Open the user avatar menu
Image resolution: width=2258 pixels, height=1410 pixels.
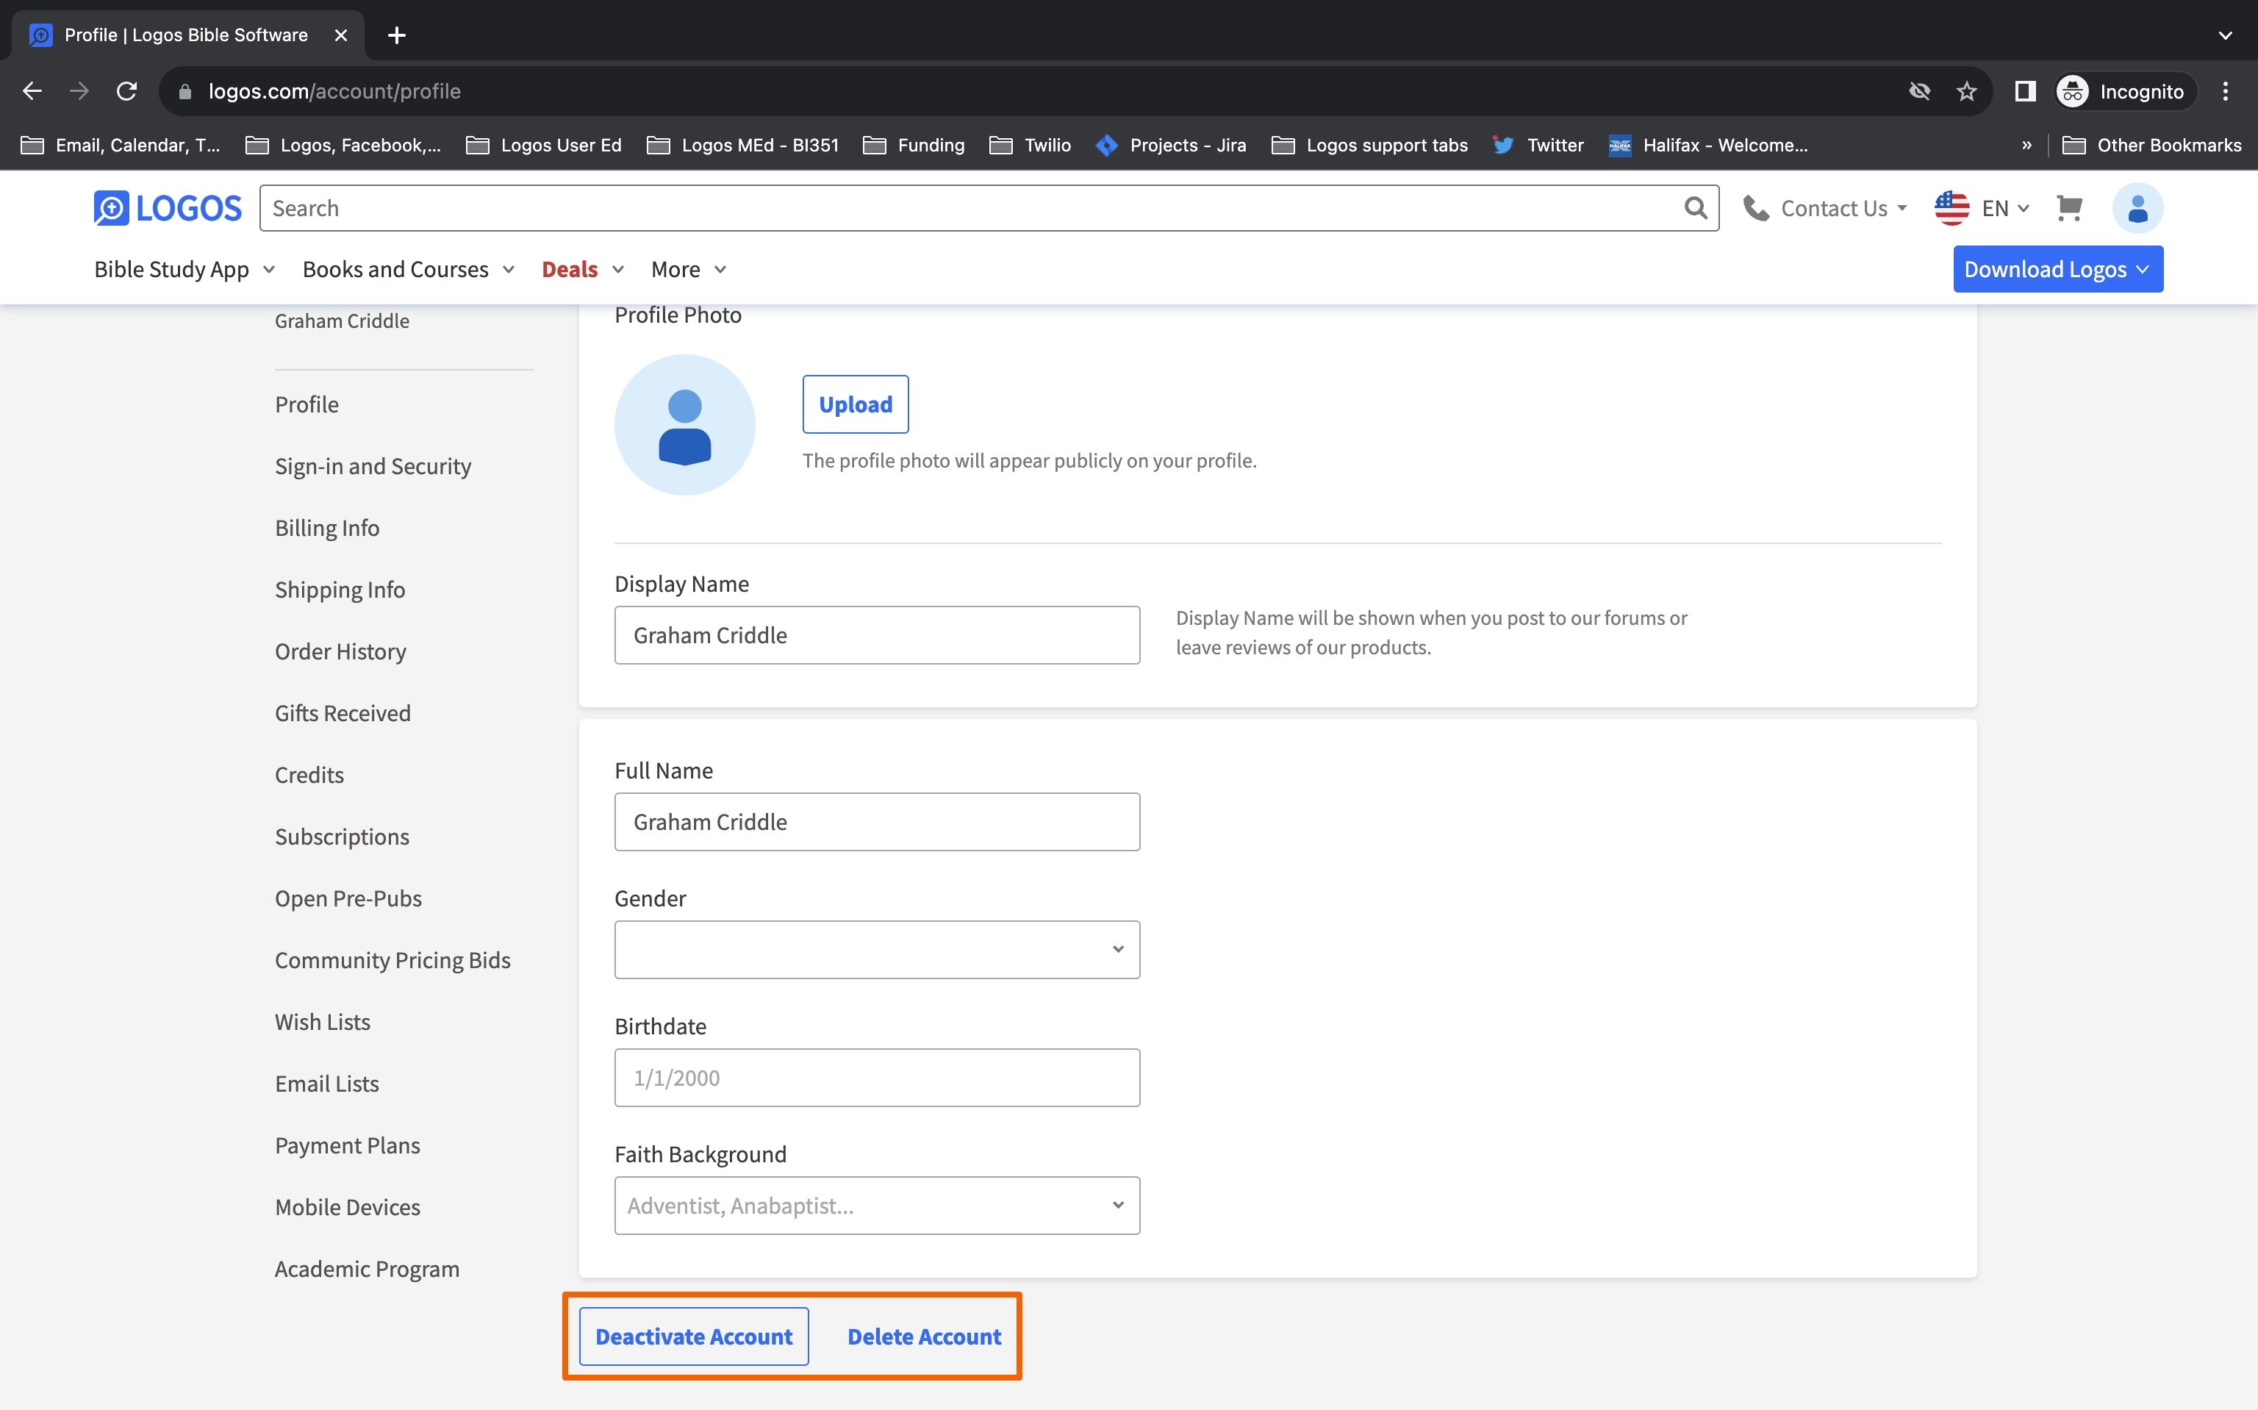[2137, 208]
